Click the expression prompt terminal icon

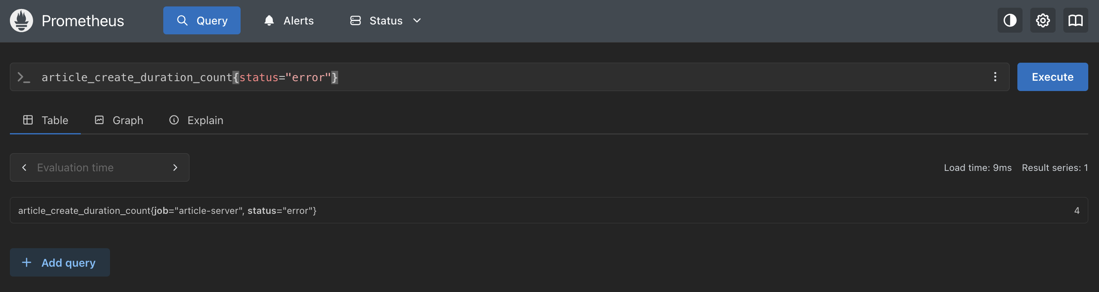point(24,77)
